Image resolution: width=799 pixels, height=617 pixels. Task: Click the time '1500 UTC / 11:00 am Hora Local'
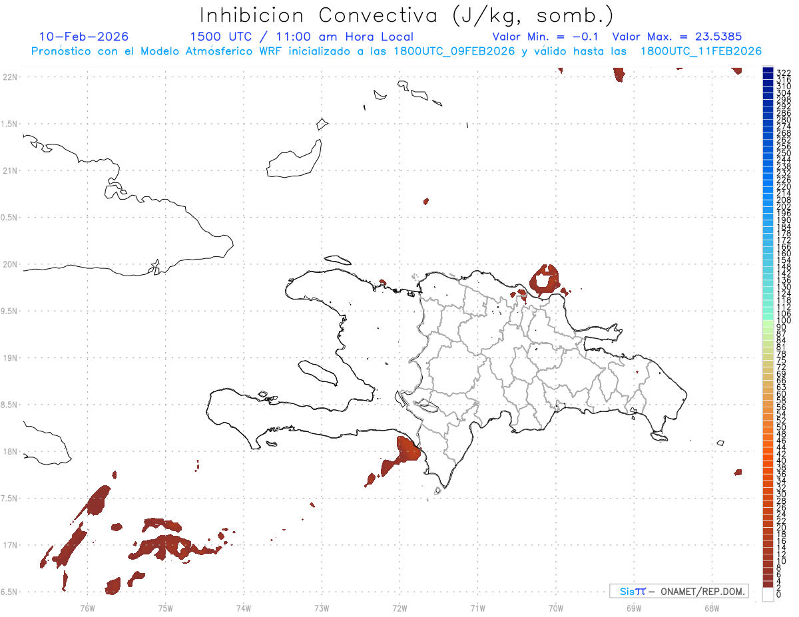(x=302, y=37)
